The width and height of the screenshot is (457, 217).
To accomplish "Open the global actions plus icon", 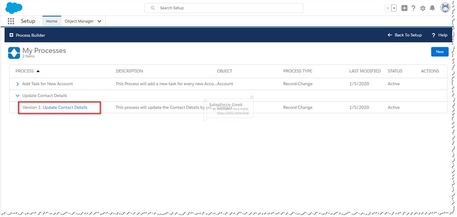I will [404, 8].
